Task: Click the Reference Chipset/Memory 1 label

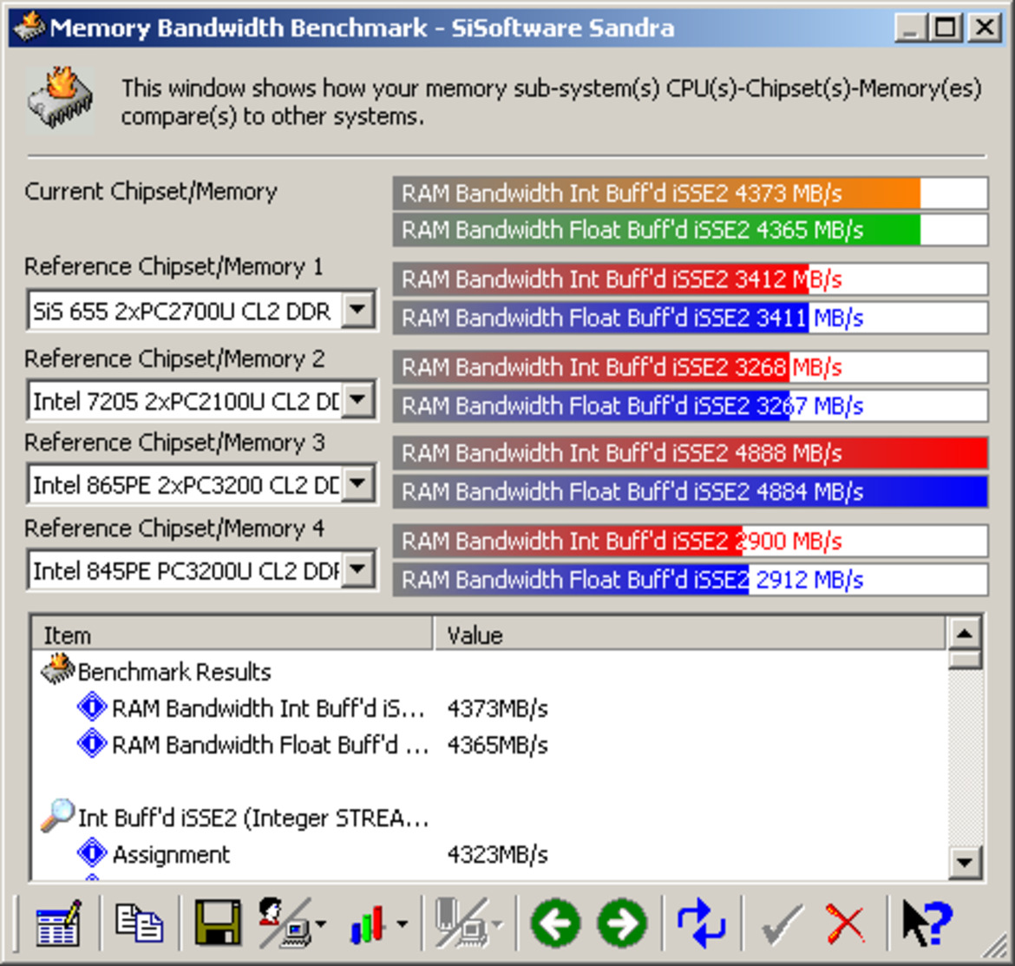Action: 174,266
